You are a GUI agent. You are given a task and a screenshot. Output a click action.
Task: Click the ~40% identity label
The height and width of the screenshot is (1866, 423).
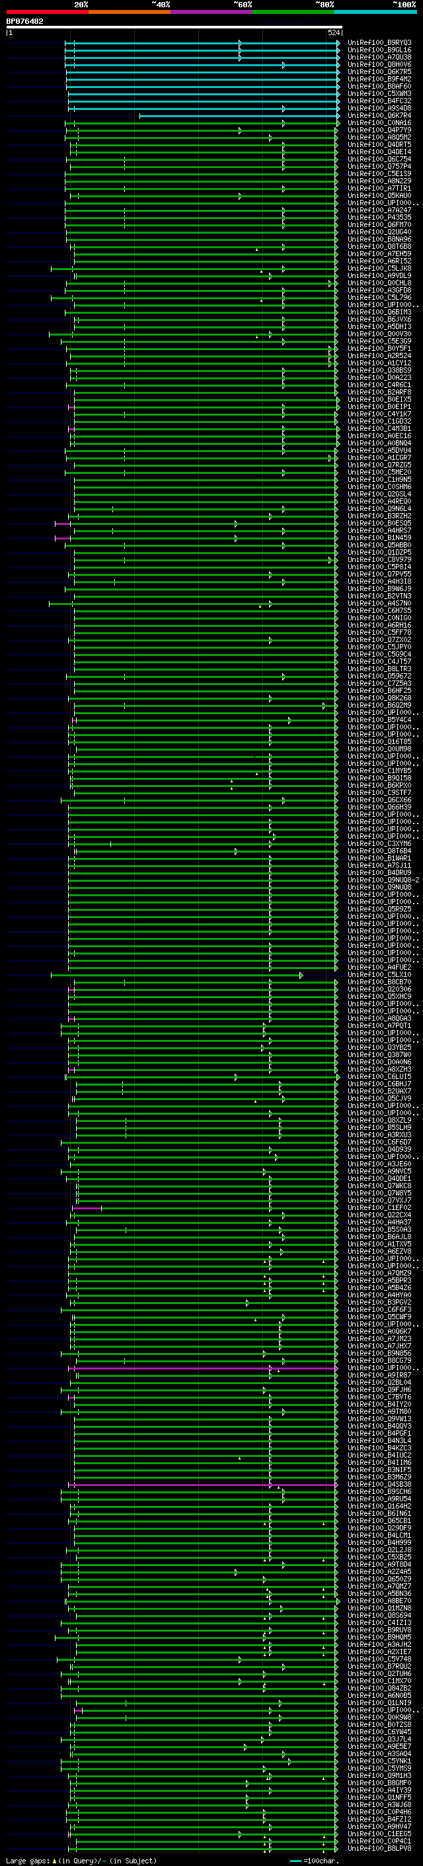(x=161, y=5)
